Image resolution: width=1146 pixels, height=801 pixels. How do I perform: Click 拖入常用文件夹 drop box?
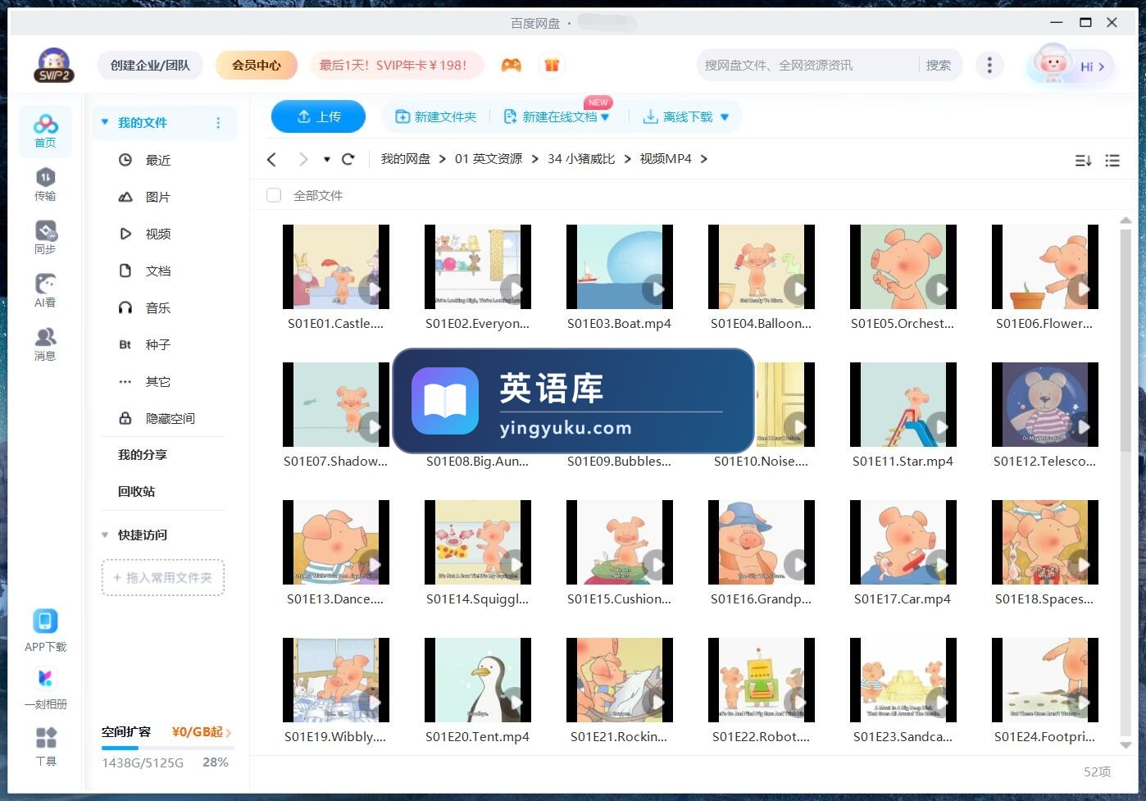163,578
